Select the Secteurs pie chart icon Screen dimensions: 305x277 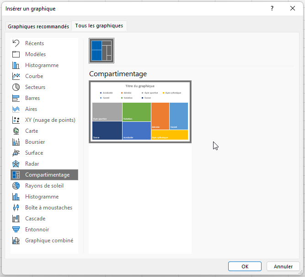coord(16,87)
